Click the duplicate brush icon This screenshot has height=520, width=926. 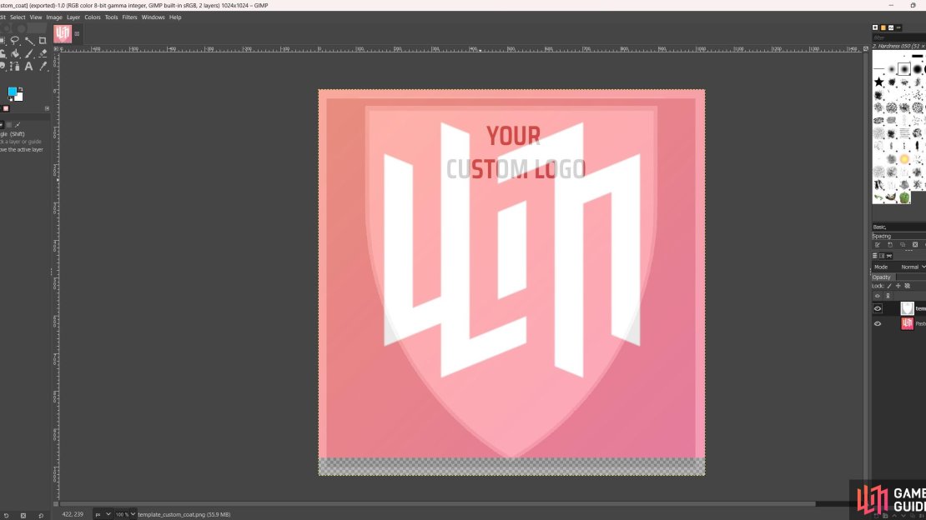pos(903,245)
